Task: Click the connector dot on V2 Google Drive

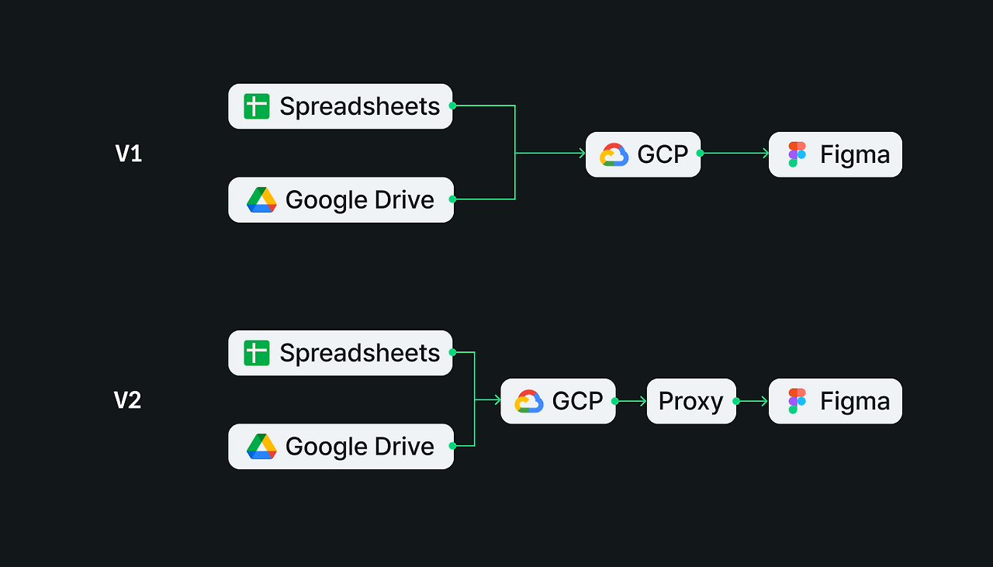Action: point(453,446)
